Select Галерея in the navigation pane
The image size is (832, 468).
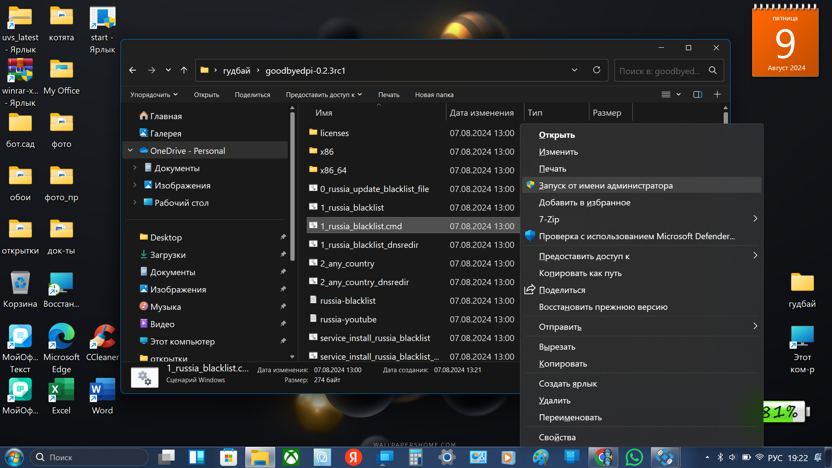[x=160, y=133]
